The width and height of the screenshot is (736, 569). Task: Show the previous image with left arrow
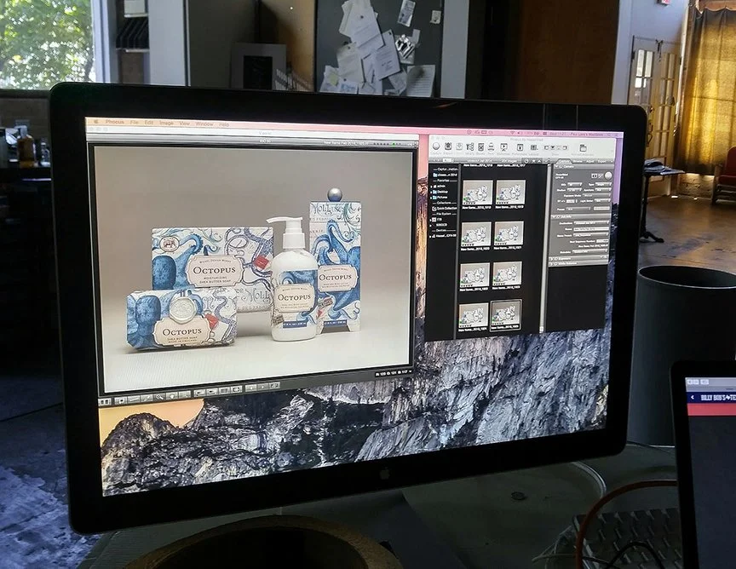250,388
